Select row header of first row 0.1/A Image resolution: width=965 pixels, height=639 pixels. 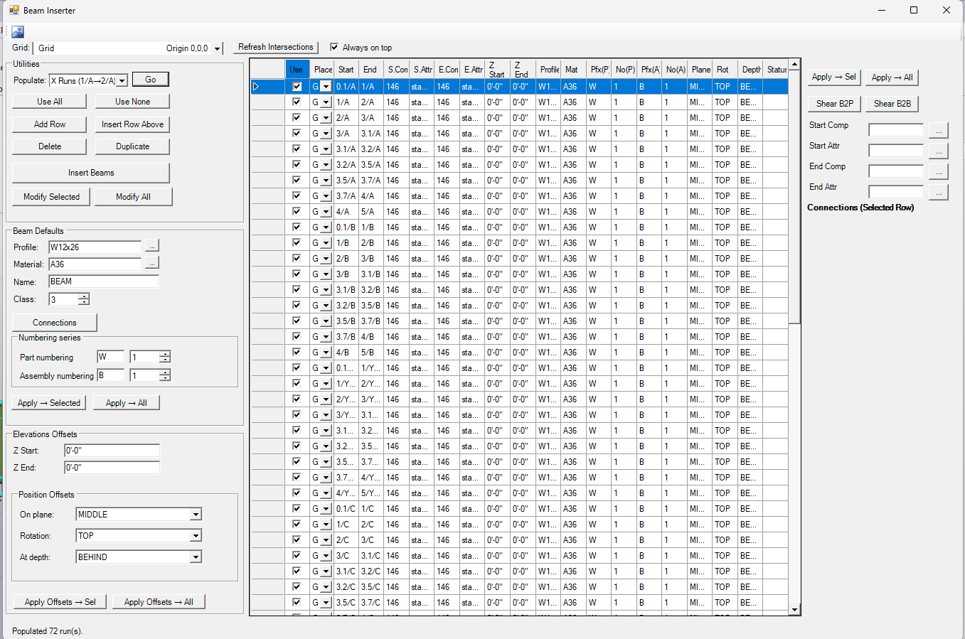[268, 87]
